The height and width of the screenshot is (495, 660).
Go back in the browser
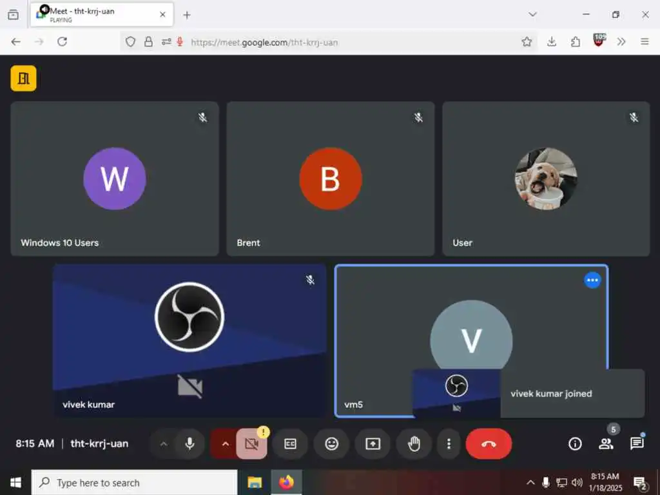[x=16, y=42]
